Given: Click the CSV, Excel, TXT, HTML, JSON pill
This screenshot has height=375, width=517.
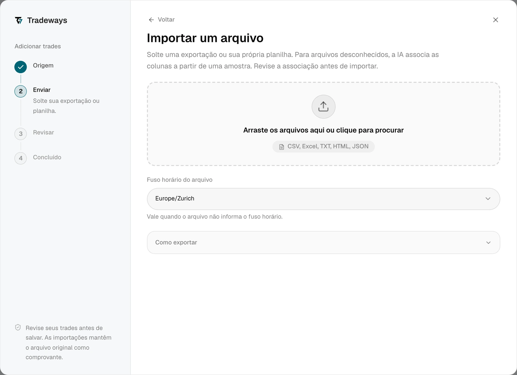Looking at the screenshot, I should (x=323, y=147).
